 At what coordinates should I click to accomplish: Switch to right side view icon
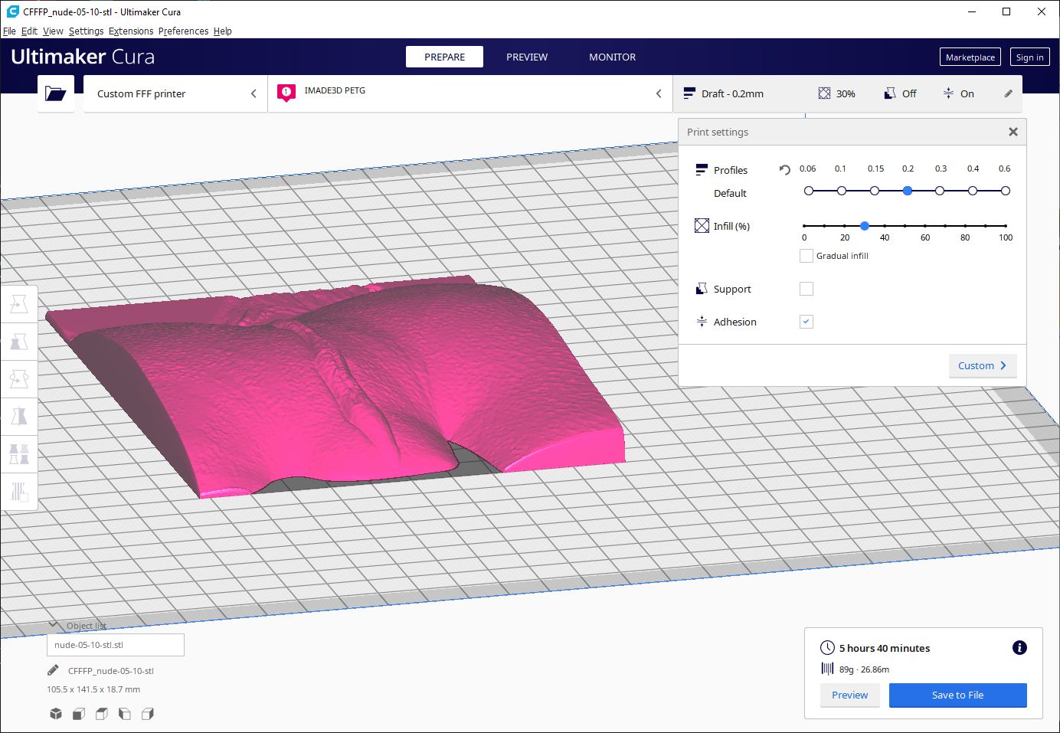pos(148,714)
